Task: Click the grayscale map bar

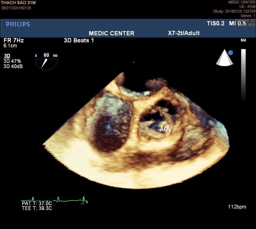Action: pyautogui.click(x=243, y=75)
